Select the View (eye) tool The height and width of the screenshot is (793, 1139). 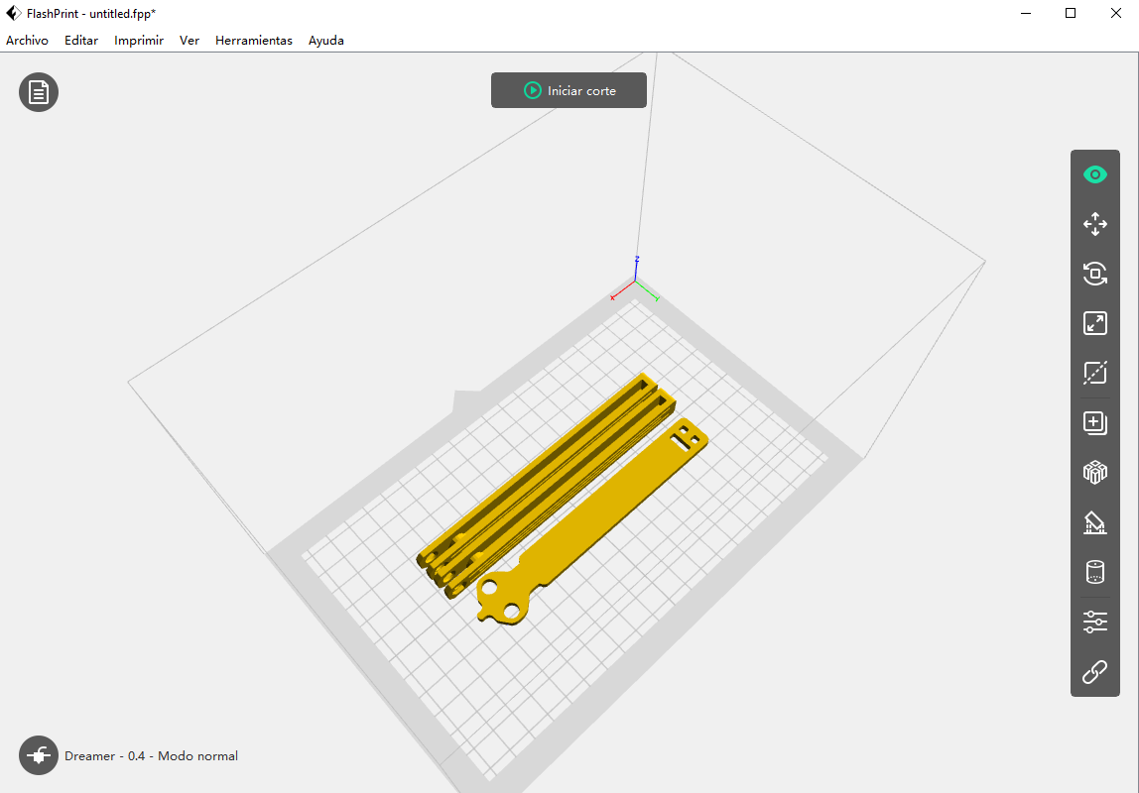(1094, 174)
